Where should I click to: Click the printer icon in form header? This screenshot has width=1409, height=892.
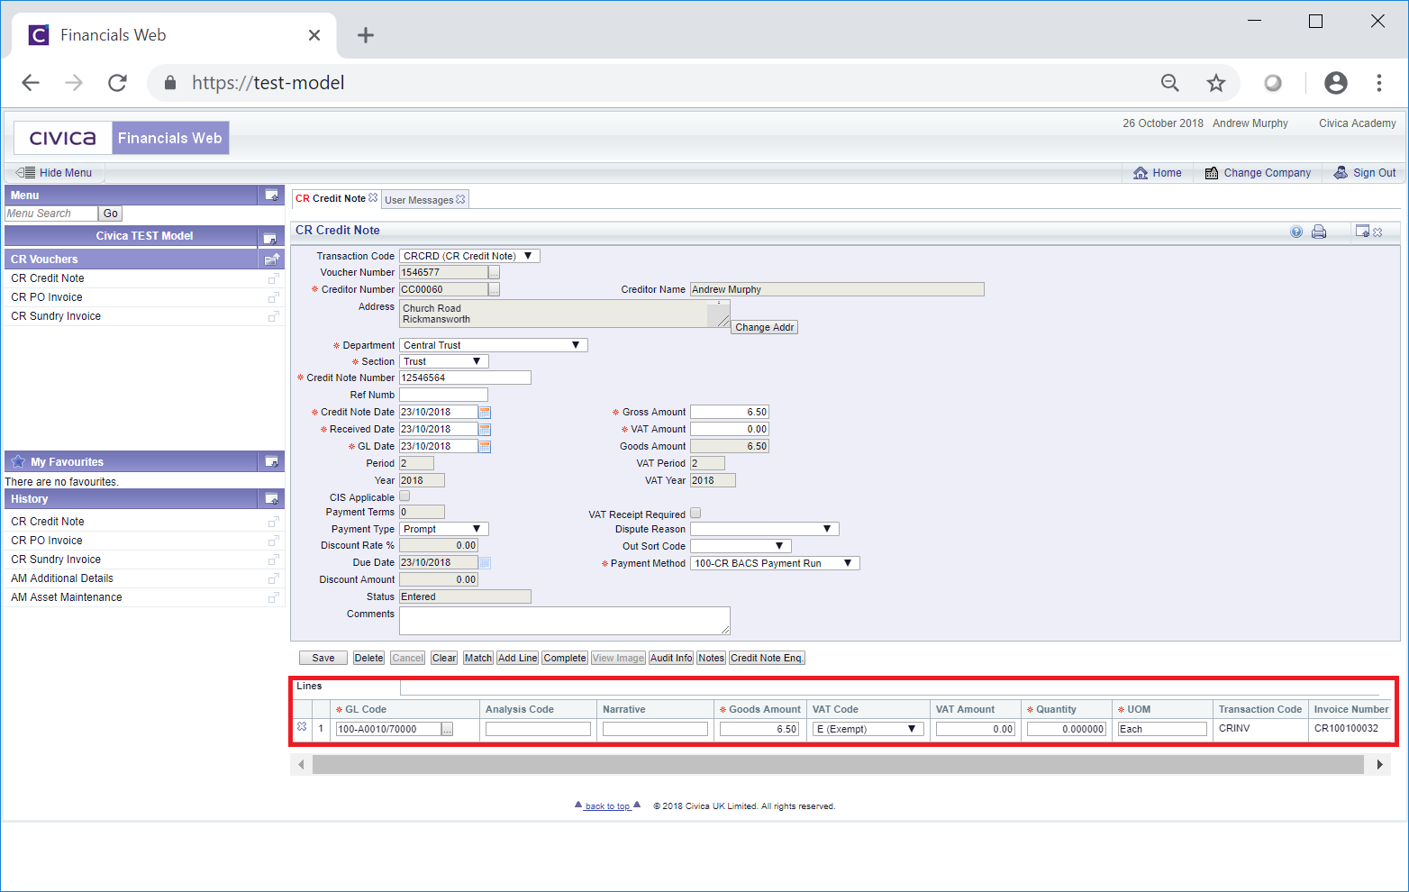tap(1319, 232)
